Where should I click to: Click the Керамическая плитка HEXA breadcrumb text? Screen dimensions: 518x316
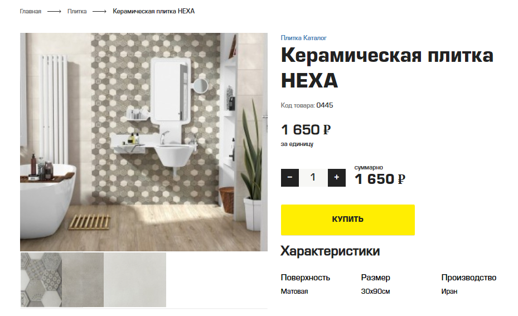click(x=154, y=12)
